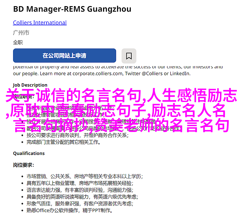Click the 广州市 location text
This screenshot has height=217, width=250.
[21, 33]
